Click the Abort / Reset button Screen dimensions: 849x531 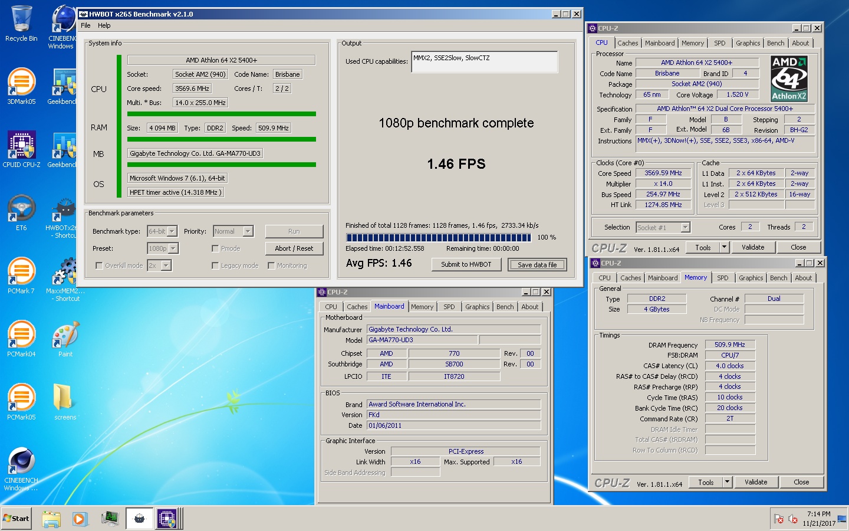tap(294, 248)
